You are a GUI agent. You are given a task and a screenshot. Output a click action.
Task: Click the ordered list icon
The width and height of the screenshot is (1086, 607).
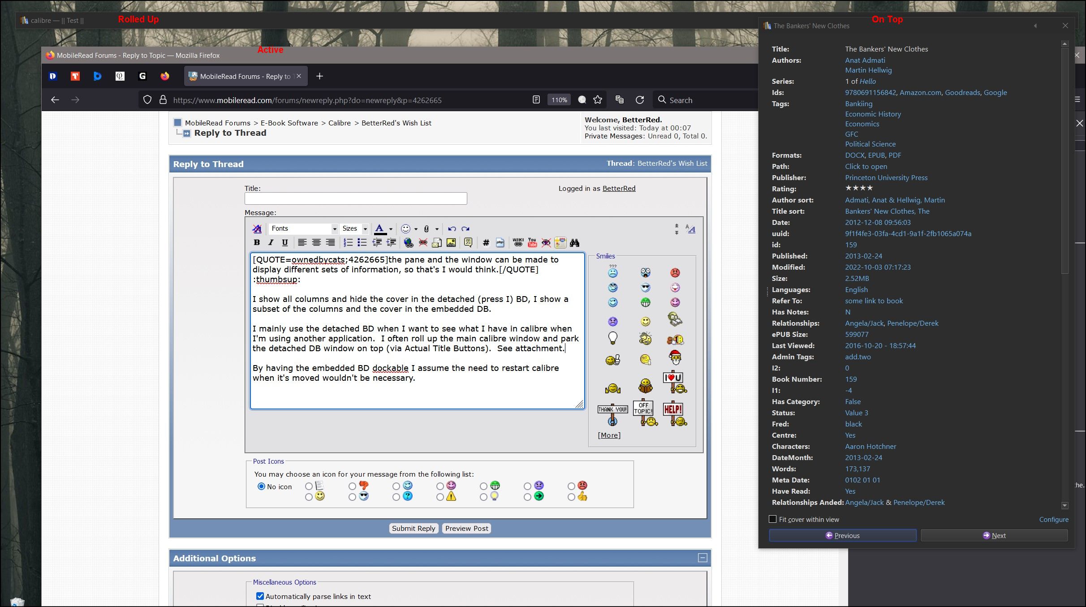[x=348, y=242]
